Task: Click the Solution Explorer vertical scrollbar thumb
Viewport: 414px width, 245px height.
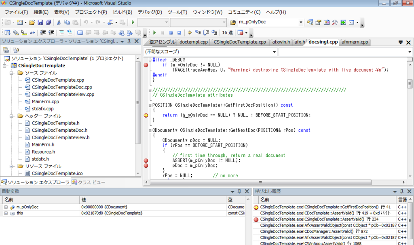Action: click(137, 103)
